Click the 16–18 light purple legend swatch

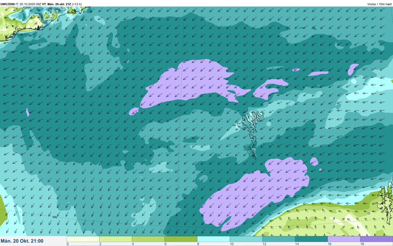344,239
